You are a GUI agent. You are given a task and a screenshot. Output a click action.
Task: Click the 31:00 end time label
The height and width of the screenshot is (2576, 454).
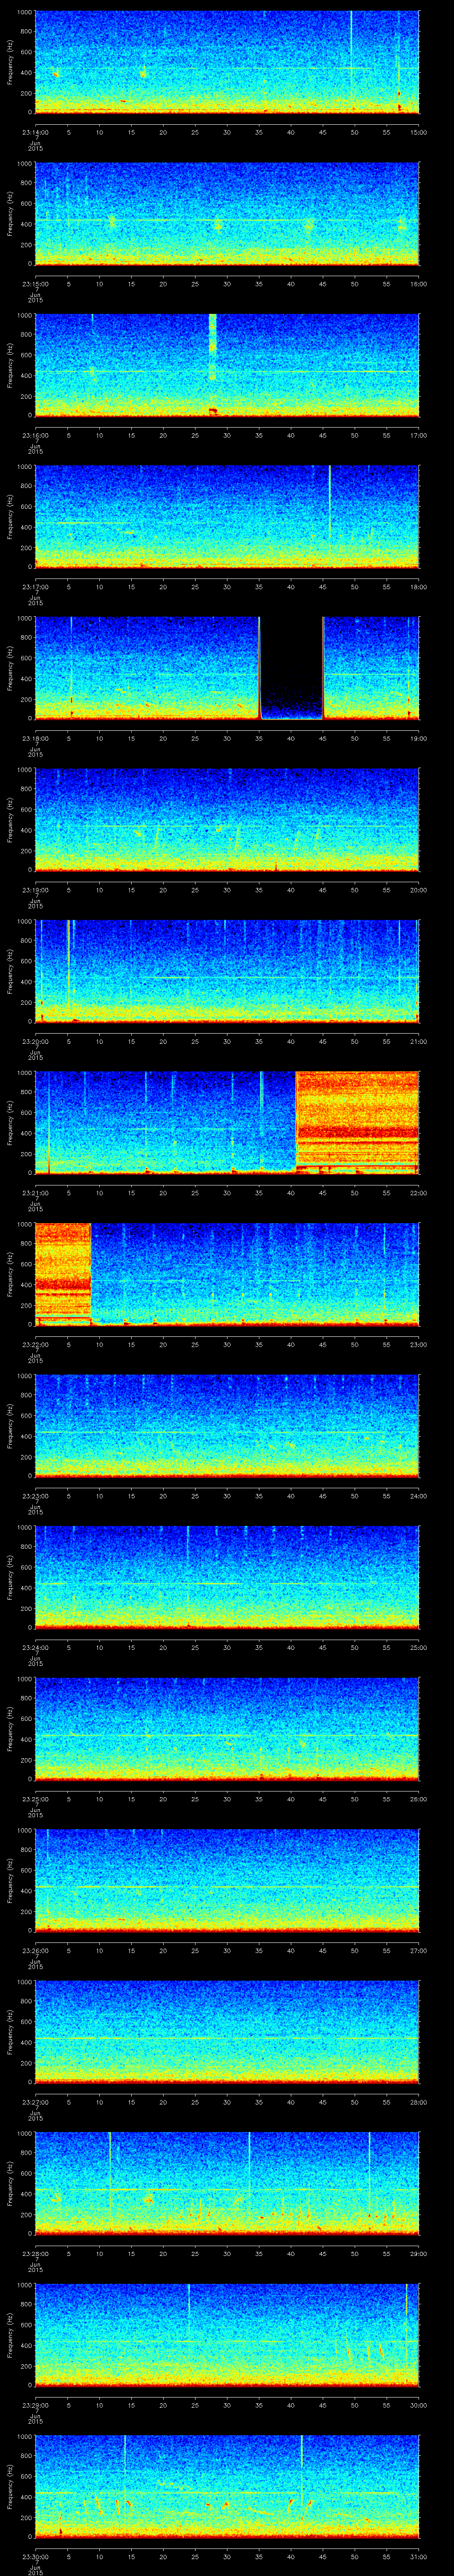pos(418,2557)
